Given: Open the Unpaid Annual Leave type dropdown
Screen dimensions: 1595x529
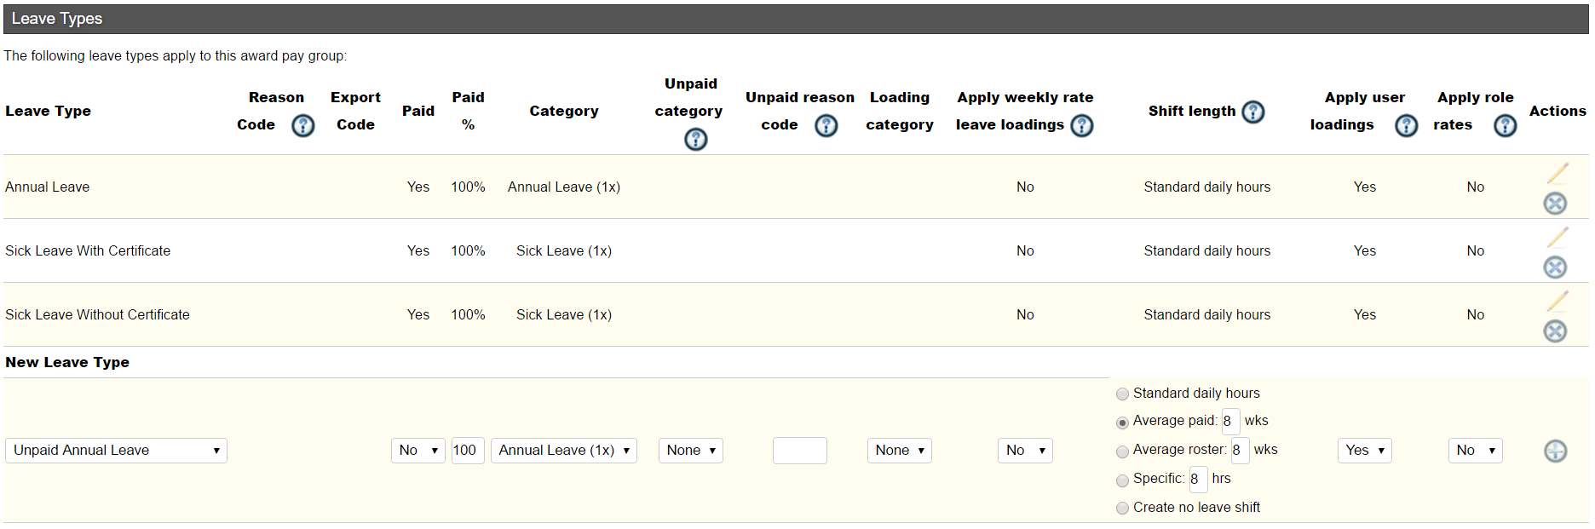Looking at the screenshot, I should pyautogui.click(x=116, y=451).
